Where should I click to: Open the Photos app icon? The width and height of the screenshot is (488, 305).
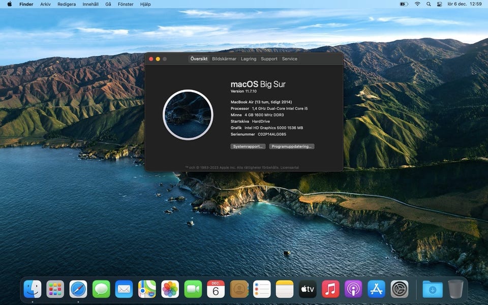coord(170,289)
